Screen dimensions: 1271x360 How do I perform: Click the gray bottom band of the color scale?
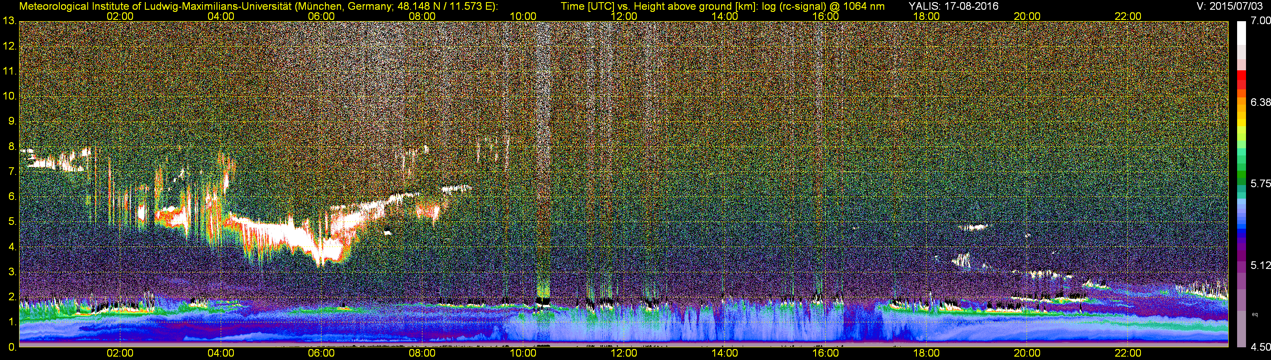pyautogui.click(x=1241, y=330)
